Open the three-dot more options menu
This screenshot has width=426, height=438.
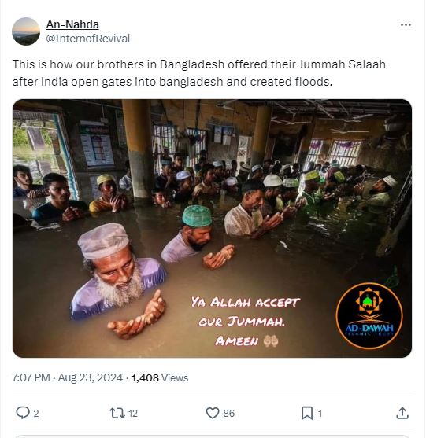tap(406, 25)
